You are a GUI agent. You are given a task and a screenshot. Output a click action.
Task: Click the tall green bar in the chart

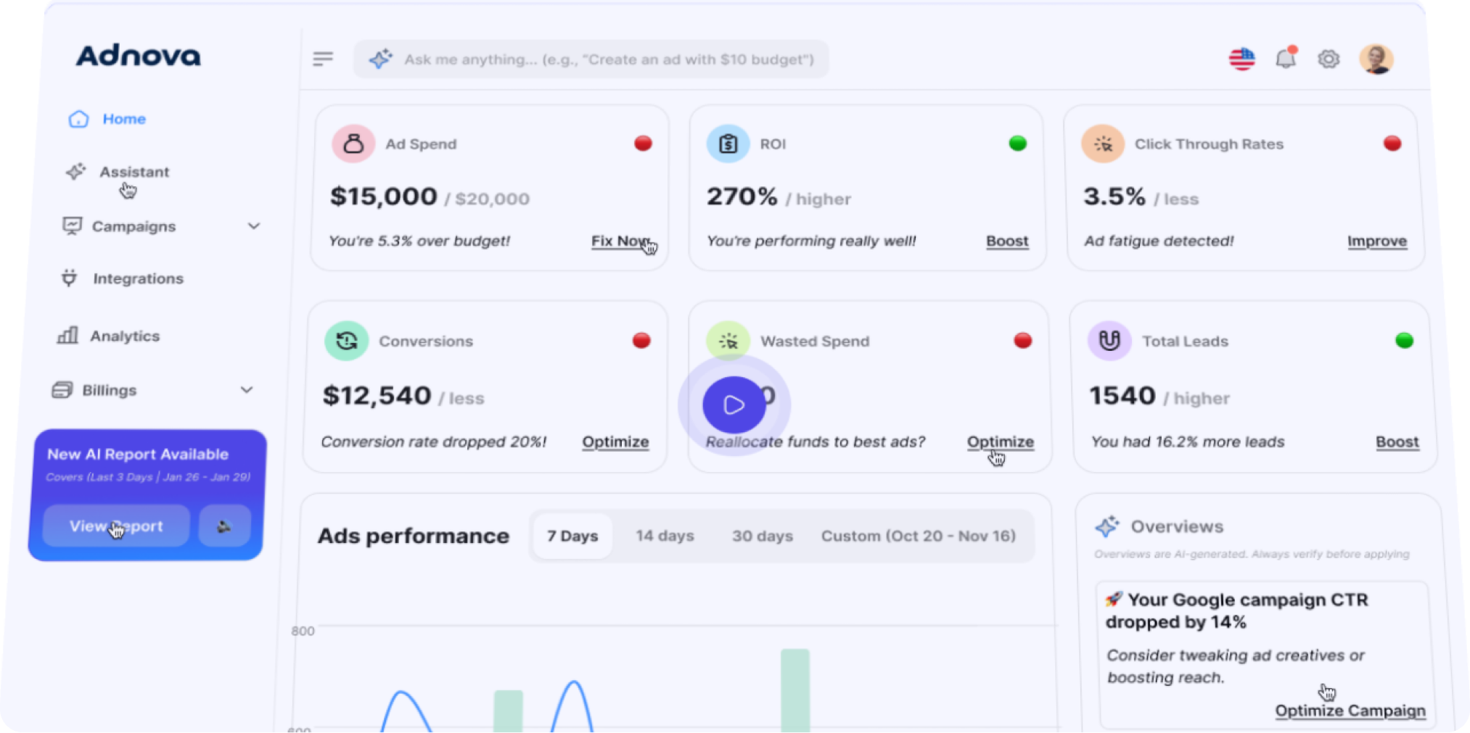pos(794,689)
